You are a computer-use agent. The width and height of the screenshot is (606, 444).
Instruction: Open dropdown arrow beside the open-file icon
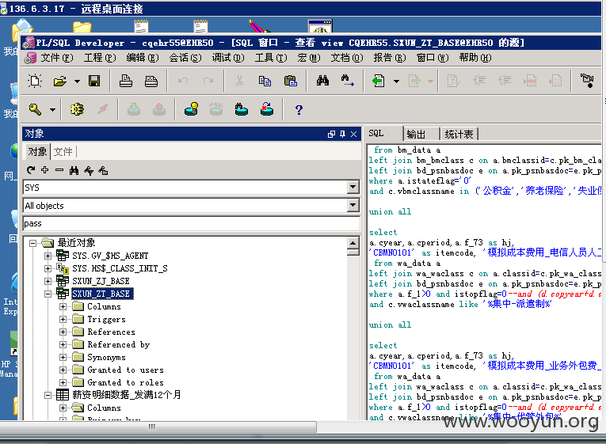(78, 81)
